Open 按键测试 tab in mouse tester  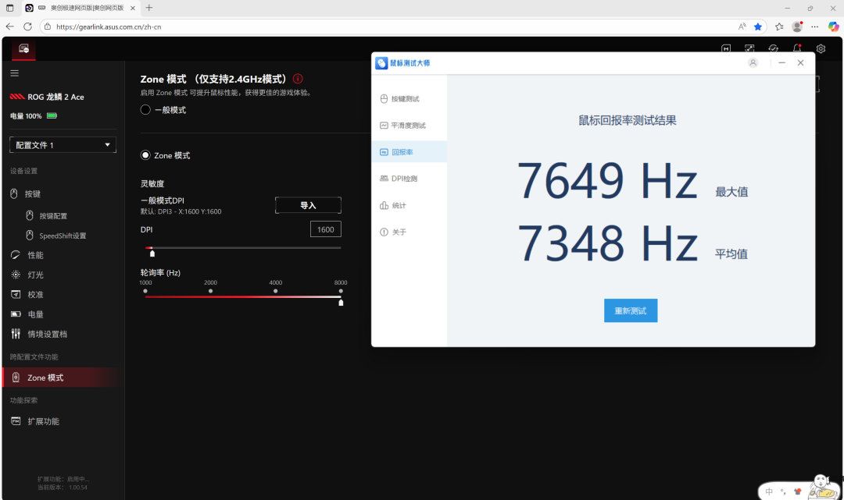pyautogui.click(x=409, y=99)
